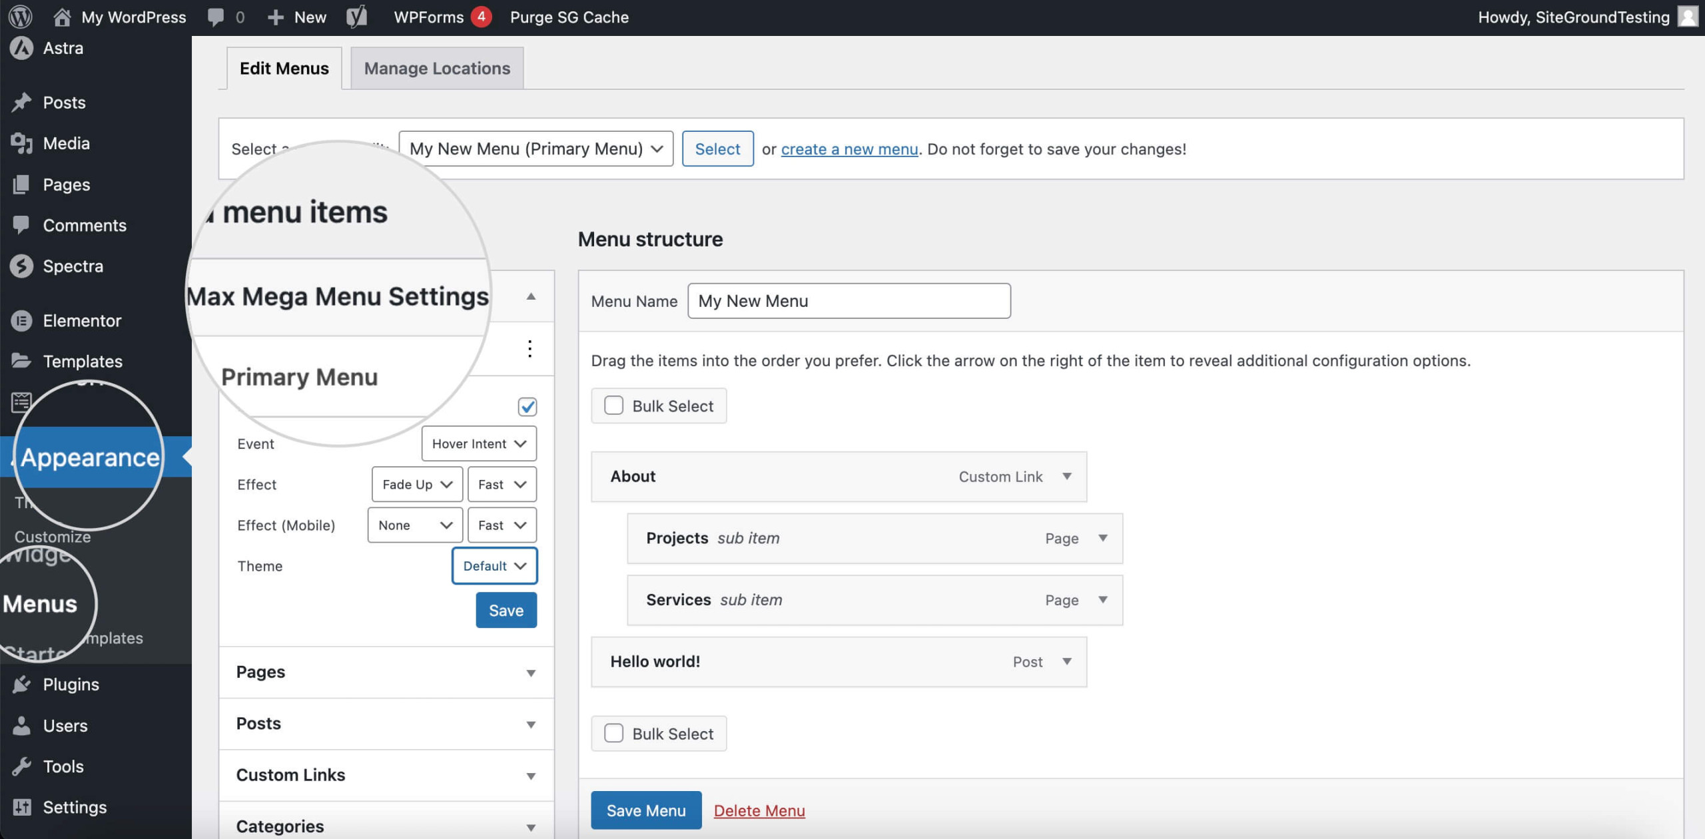Image resolution: width=1705 pixels, height=839 pixels.
Task: Click the WPForms notification badge showing 4
Action: [481, 17]
